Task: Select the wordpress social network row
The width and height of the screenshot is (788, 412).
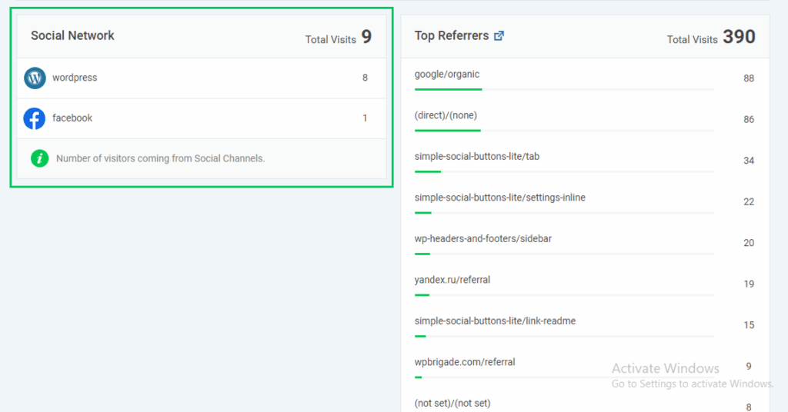Action: [x=200, y=78]
